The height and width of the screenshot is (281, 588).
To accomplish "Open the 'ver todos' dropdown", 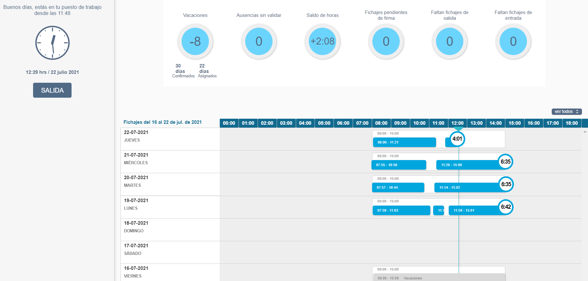I will point(567,111).
